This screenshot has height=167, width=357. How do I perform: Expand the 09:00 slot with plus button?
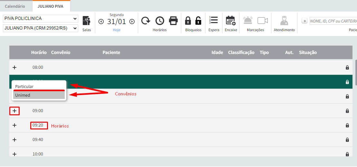(14, 111)
